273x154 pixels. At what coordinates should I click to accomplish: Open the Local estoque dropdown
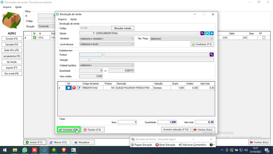click(107, 44)
